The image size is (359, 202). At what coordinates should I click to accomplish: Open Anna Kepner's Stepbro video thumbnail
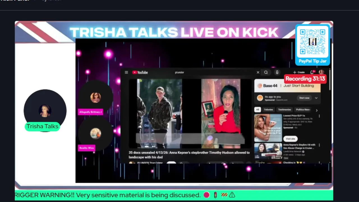pyautogui.click(x=268, y=151)
